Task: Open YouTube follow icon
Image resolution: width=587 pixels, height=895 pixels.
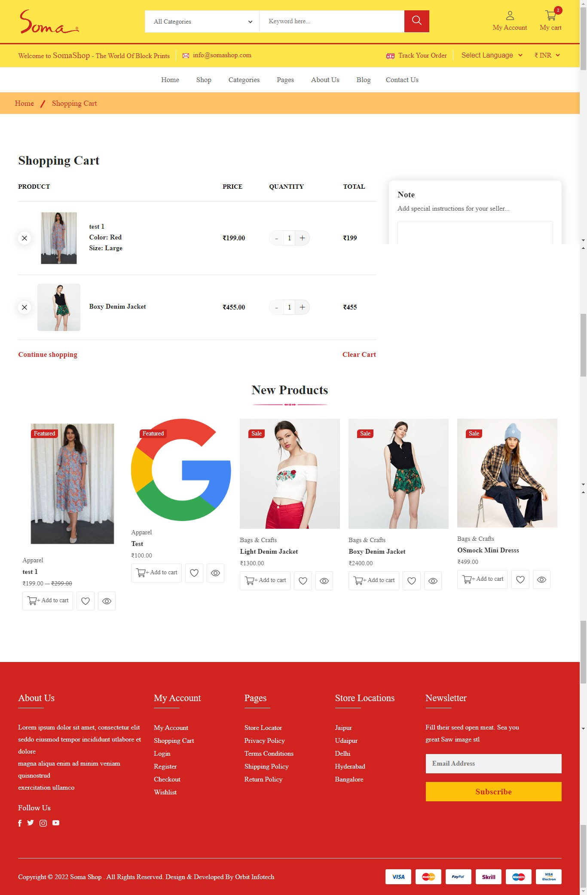Action: click(x=56, y=823)
